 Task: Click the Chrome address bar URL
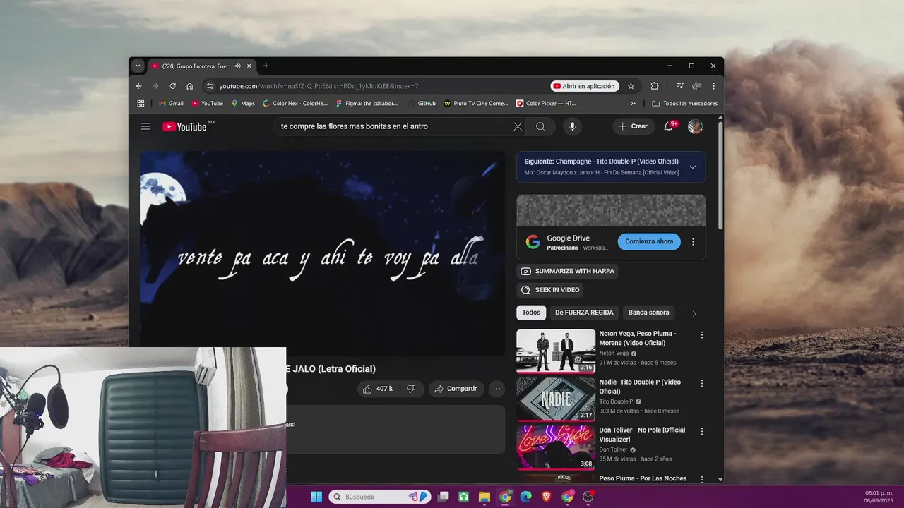point(319,86)
